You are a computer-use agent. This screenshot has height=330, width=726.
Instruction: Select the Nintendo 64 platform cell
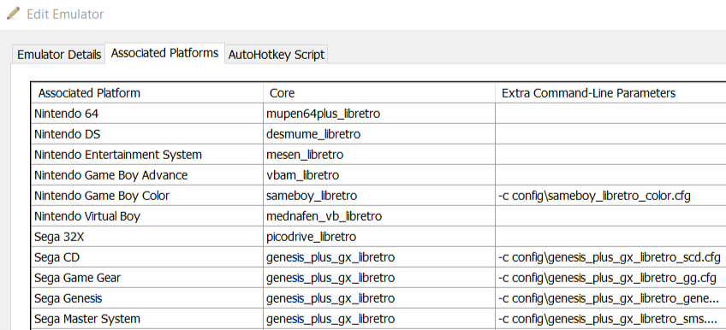coord(147,114)
